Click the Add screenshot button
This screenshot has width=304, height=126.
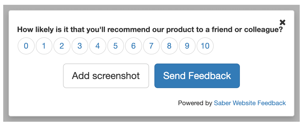[106, 76]
